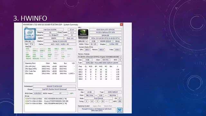Screen dimensions: 206x116
Task: Click the 666.7 frequency timing row
Action: (x=99, y=74)
